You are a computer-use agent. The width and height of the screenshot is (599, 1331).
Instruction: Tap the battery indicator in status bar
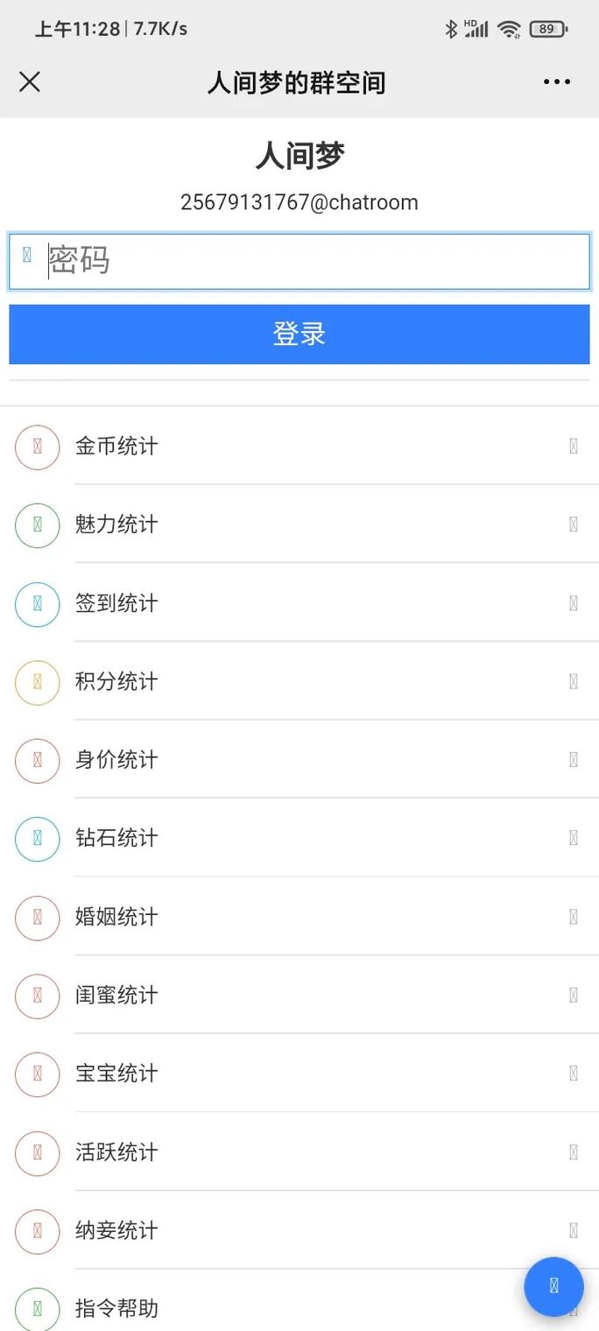pos(548,29)
